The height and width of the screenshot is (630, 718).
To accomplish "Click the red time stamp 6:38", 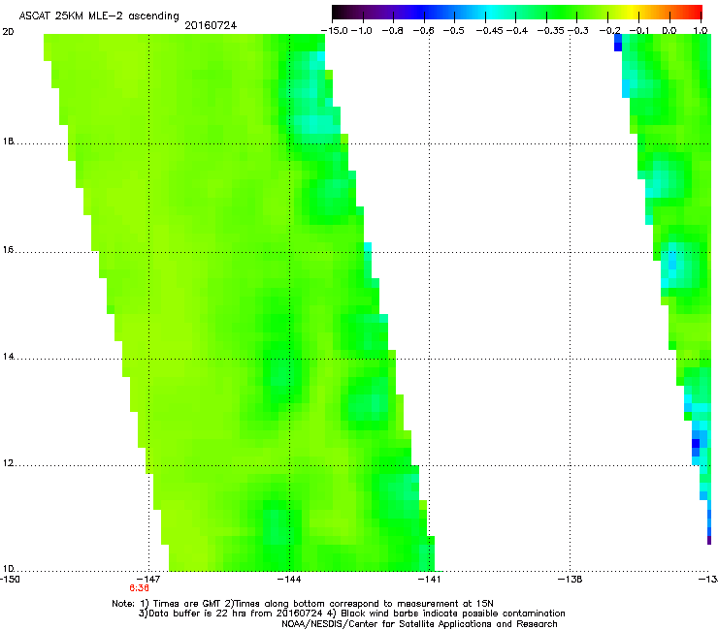I will pos(139,588).
